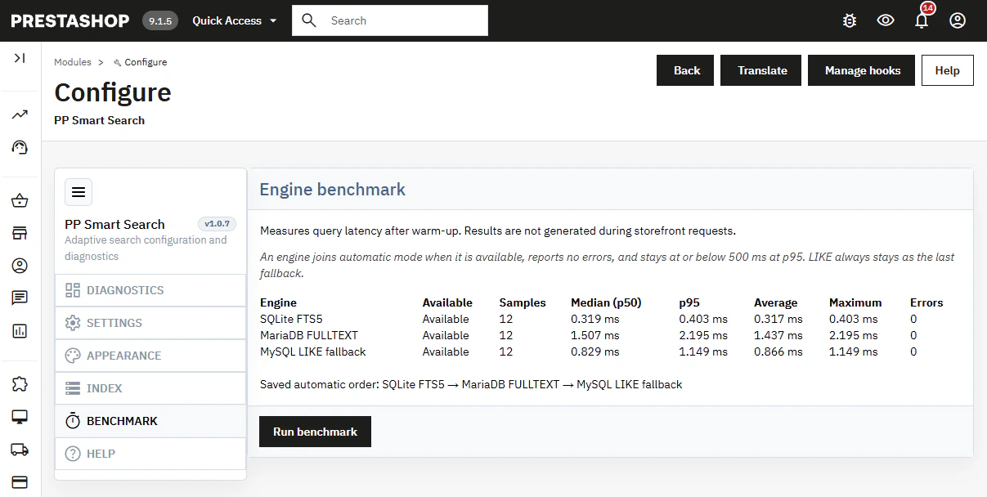The image size is (987, 497).
Task: Click the Back button
Action: pyautogui.click(x=685, y=70)
